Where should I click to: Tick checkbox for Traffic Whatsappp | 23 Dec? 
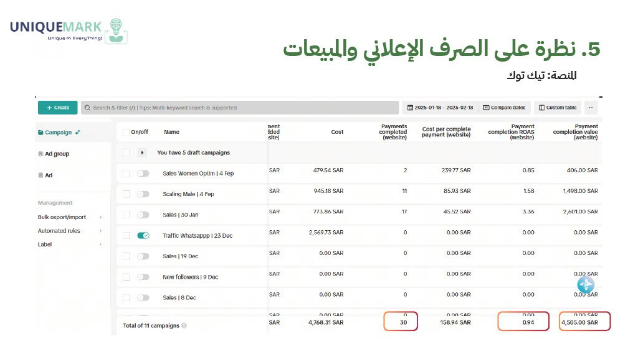pyautogui.click(x=126, y=236)
